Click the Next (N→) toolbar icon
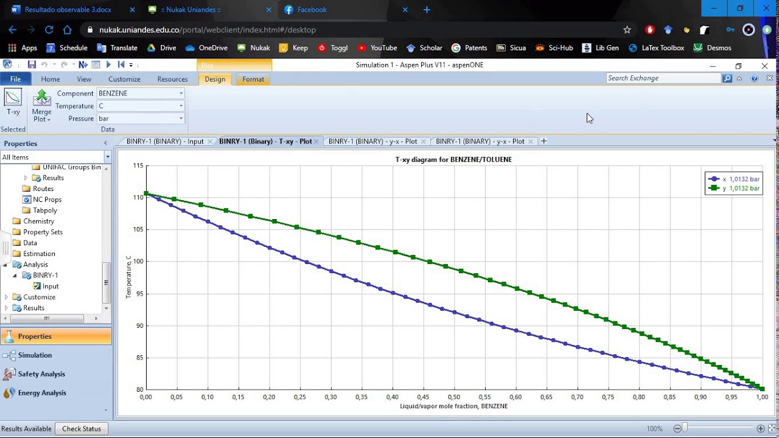This screenshot has width=779, height=438. click(x=83, y=64)
